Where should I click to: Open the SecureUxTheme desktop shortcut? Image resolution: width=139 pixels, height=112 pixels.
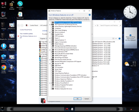(x=20, y=5)
